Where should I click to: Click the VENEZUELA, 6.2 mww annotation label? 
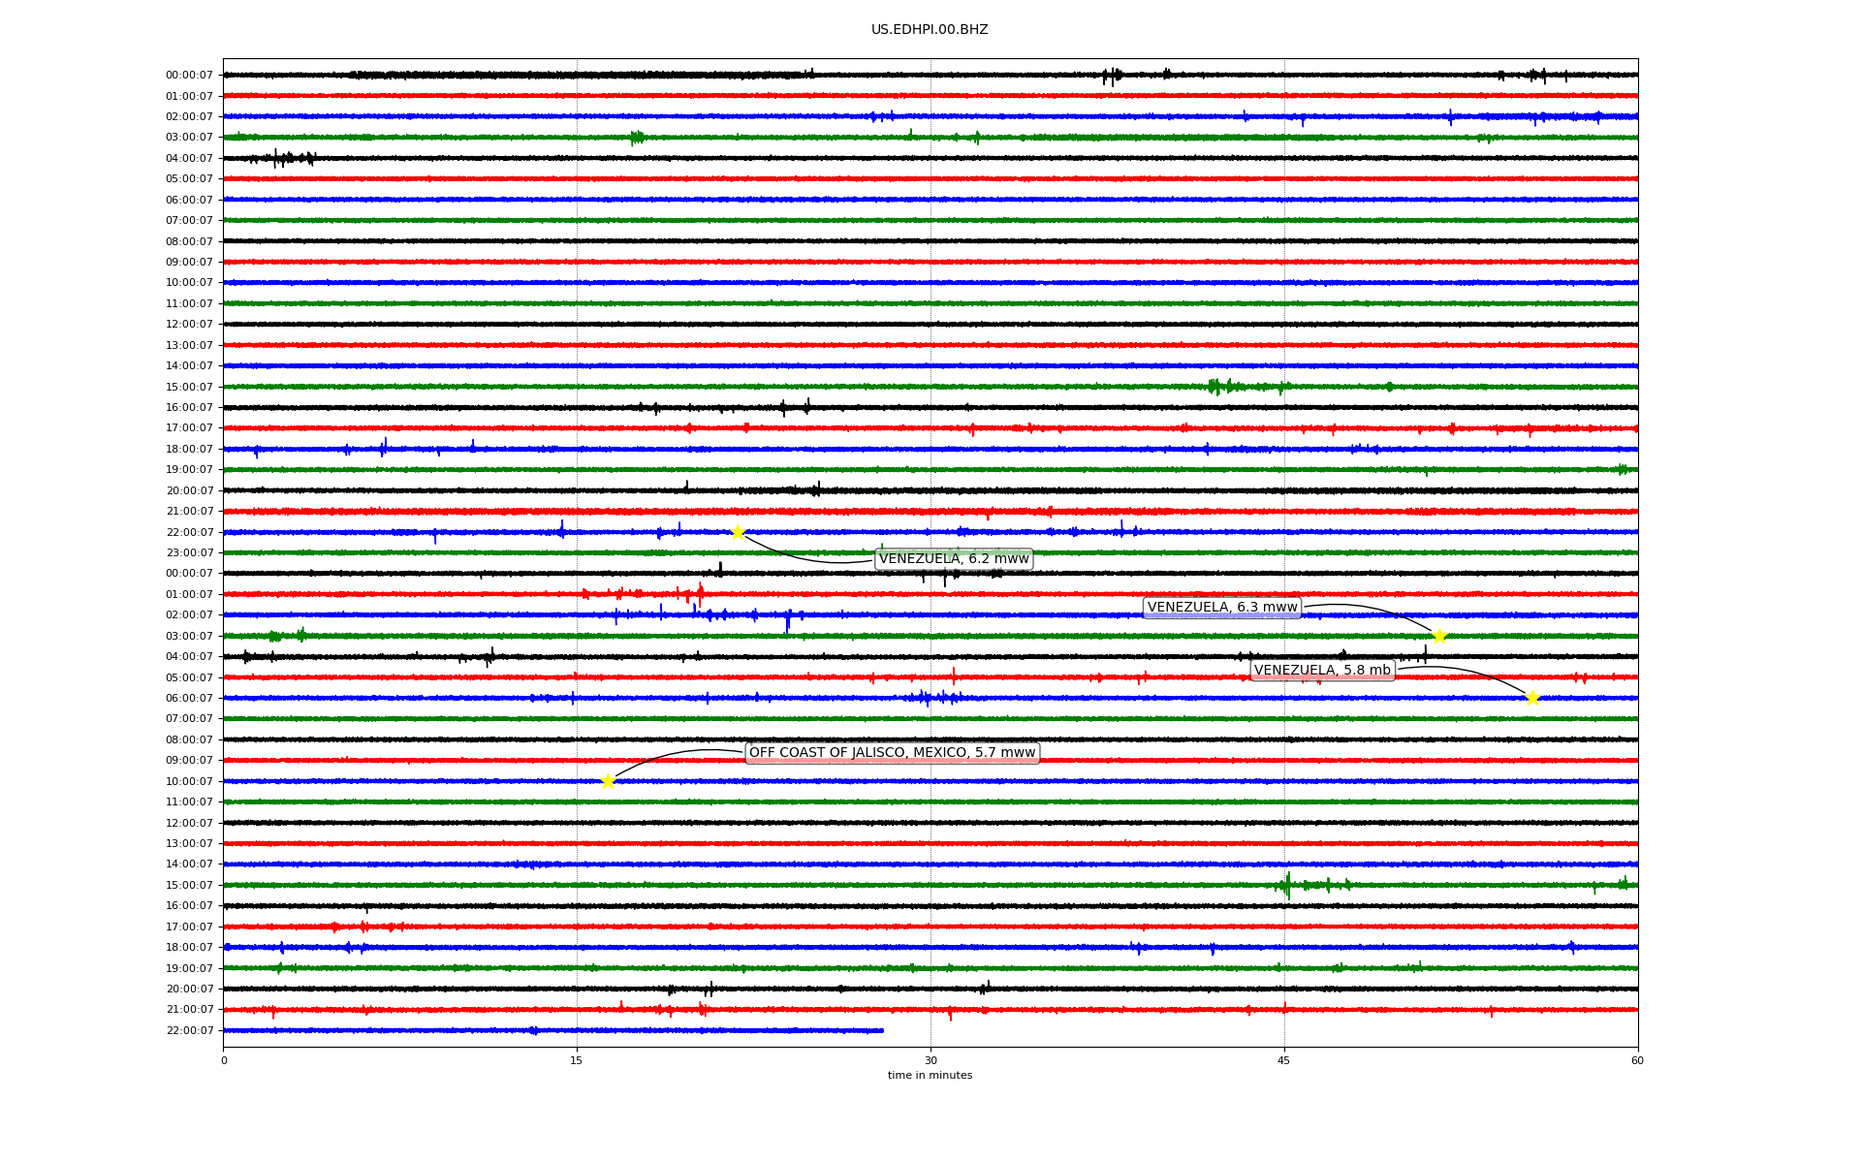tap(954, 559)
